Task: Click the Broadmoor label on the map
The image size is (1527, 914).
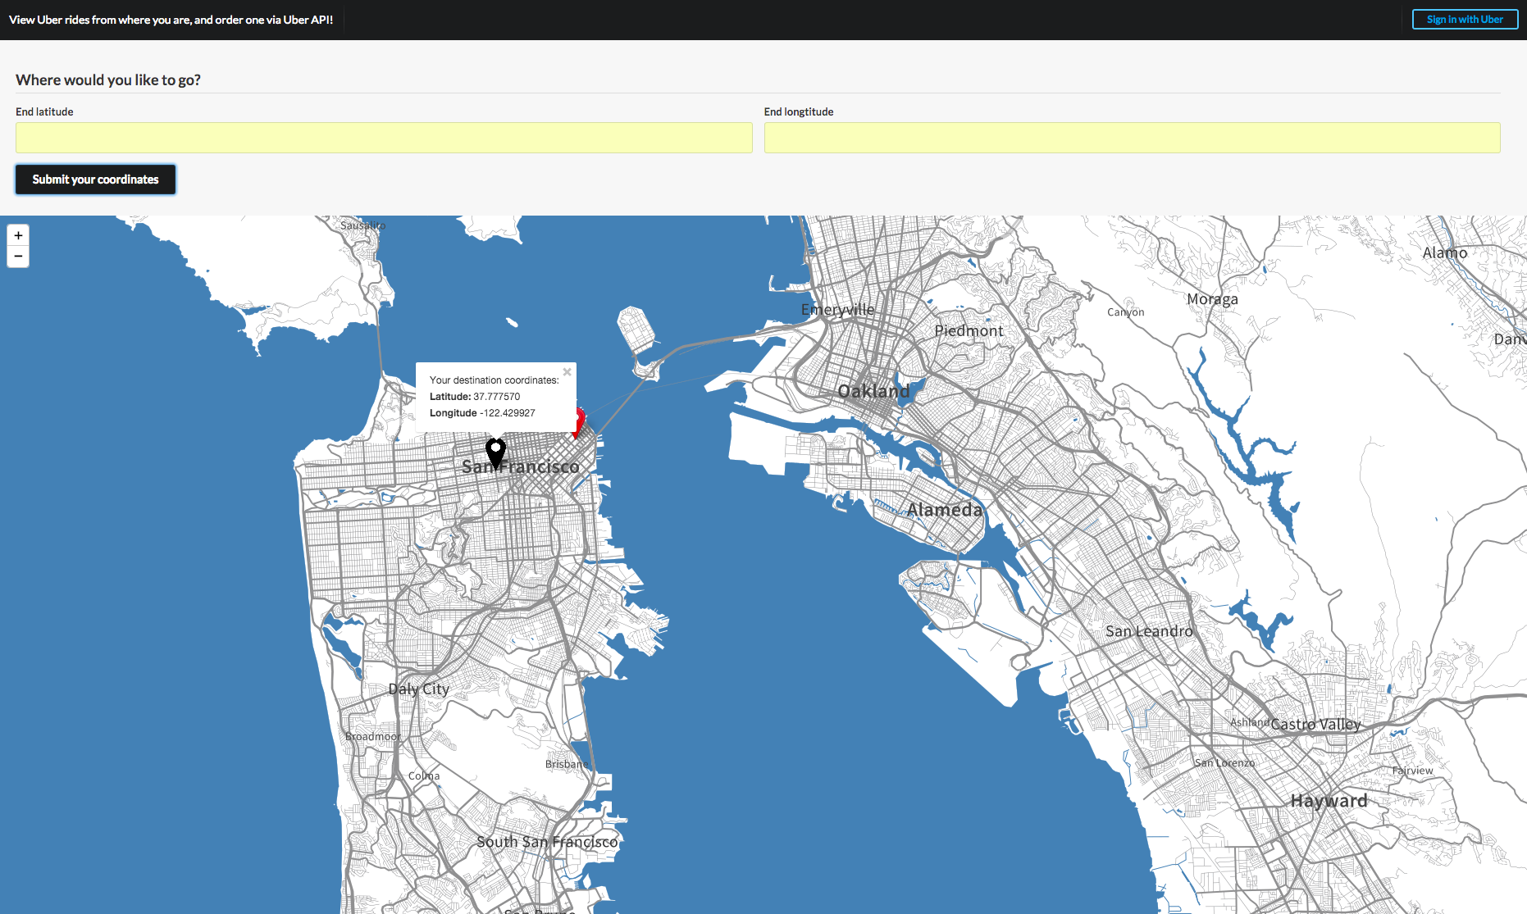Action: 373,736
